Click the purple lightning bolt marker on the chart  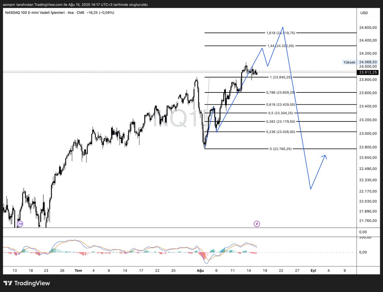click(x=257, y=223)
